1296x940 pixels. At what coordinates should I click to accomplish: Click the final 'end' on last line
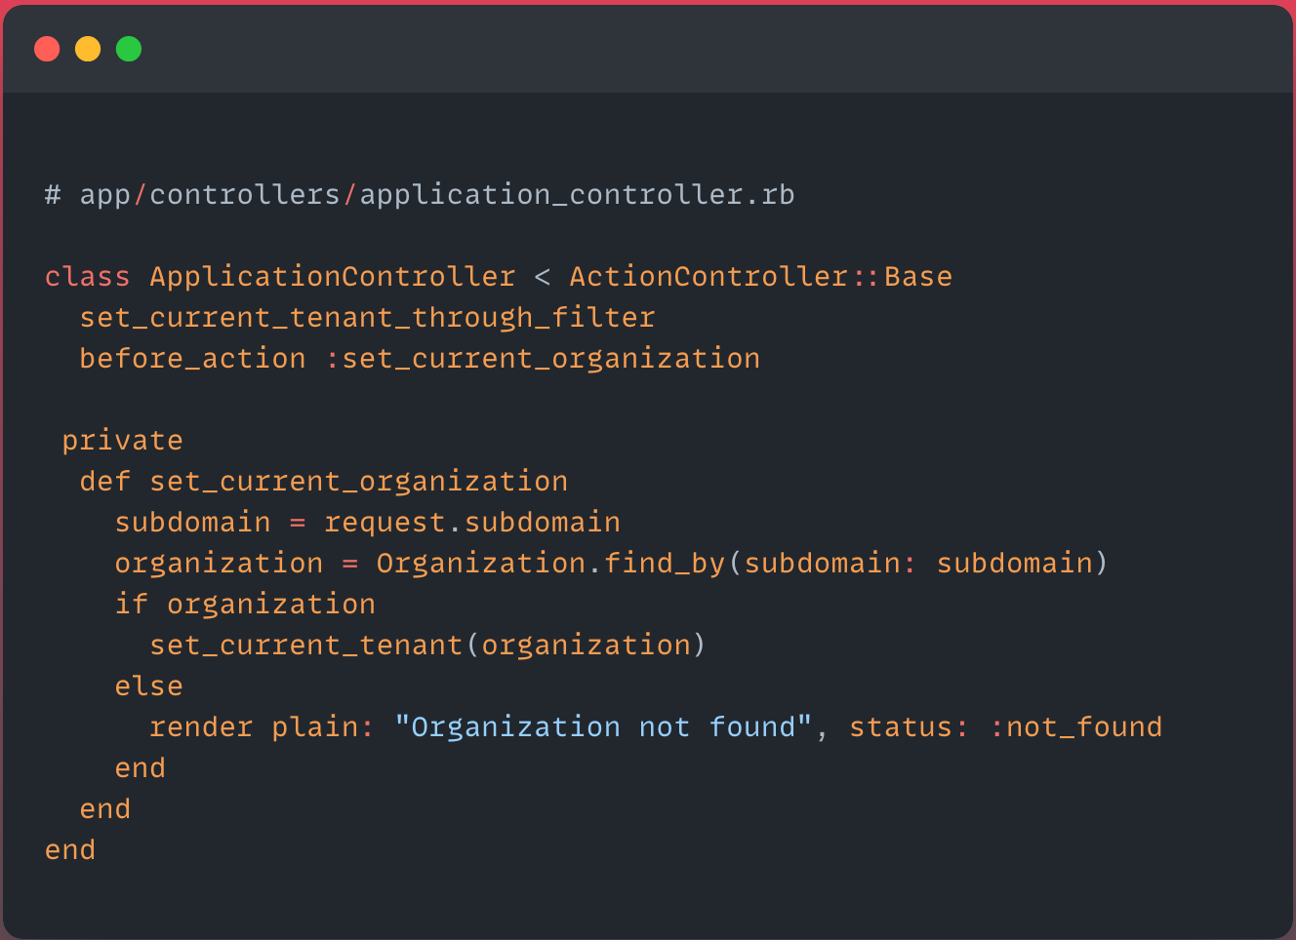pyautogui.click(x=70, y=850)
